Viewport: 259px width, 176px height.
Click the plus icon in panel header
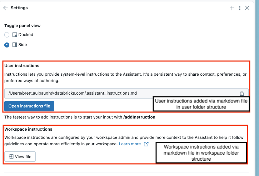point(232,8)
